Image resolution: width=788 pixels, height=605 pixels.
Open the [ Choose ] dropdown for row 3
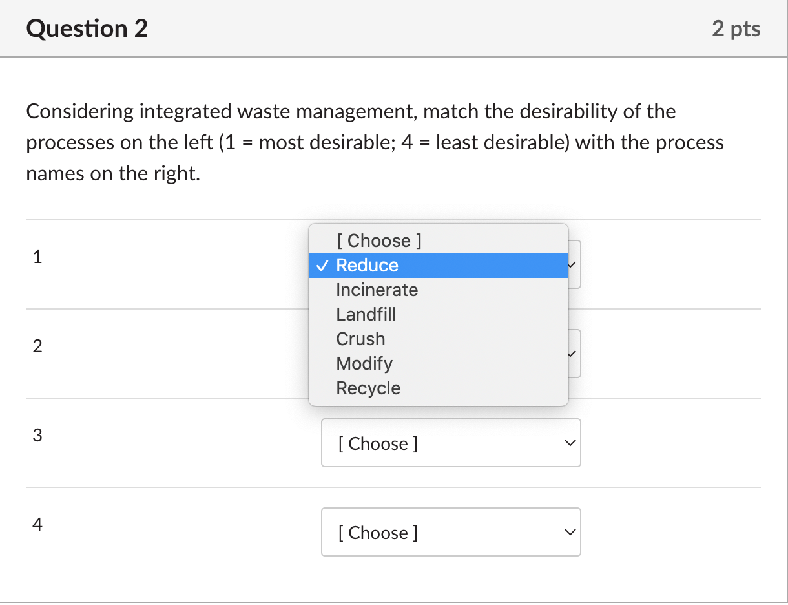(x=450, y=443)
